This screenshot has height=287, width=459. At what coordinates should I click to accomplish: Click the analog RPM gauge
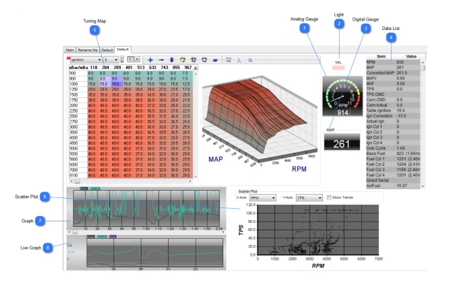tap(343, 96)
